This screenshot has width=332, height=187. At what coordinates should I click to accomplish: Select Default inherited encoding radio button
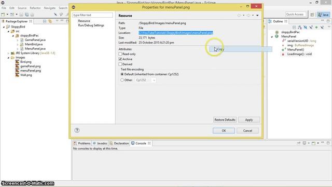coord(122,74)
